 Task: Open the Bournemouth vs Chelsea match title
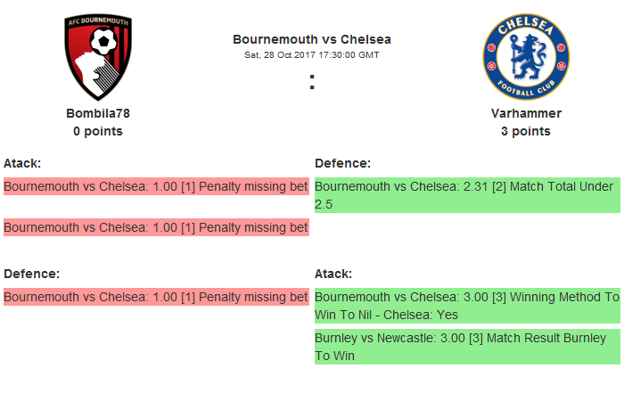click(x=312, y=39)
